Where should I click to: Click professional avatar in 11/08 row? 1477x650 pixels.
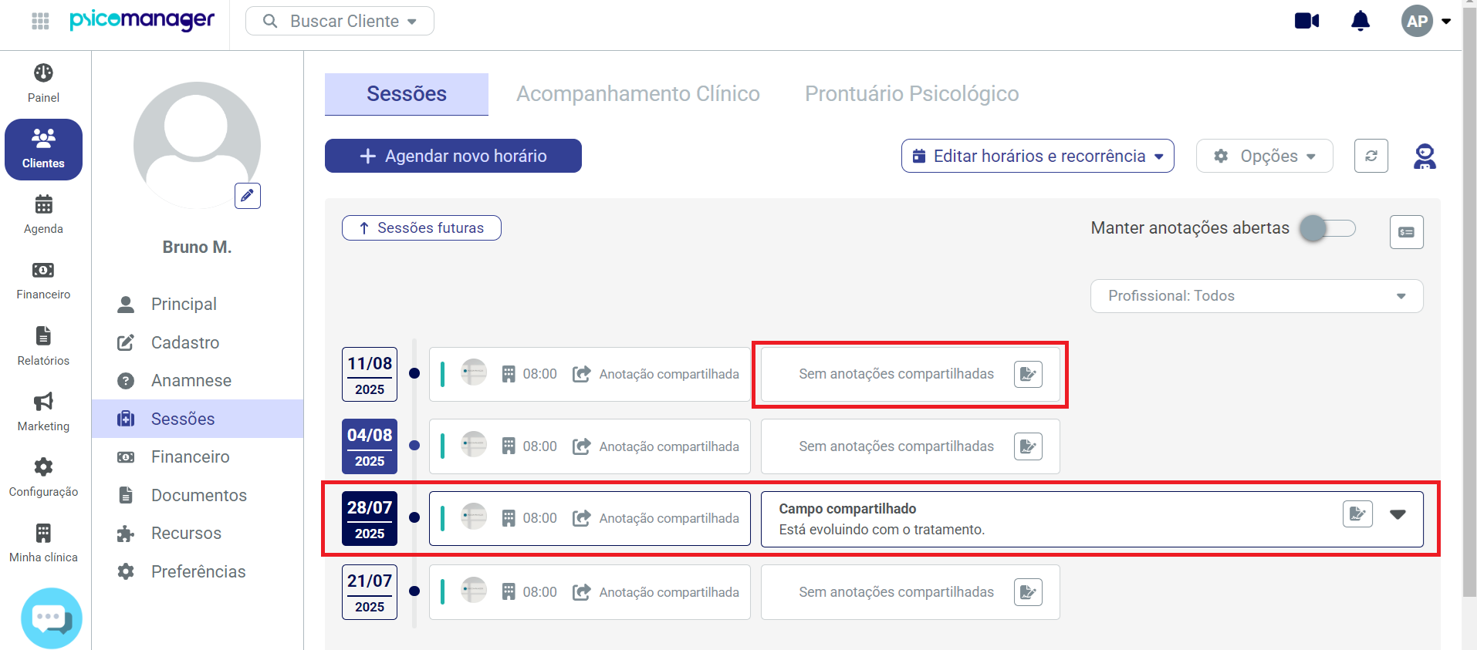[x=474, y=372]
